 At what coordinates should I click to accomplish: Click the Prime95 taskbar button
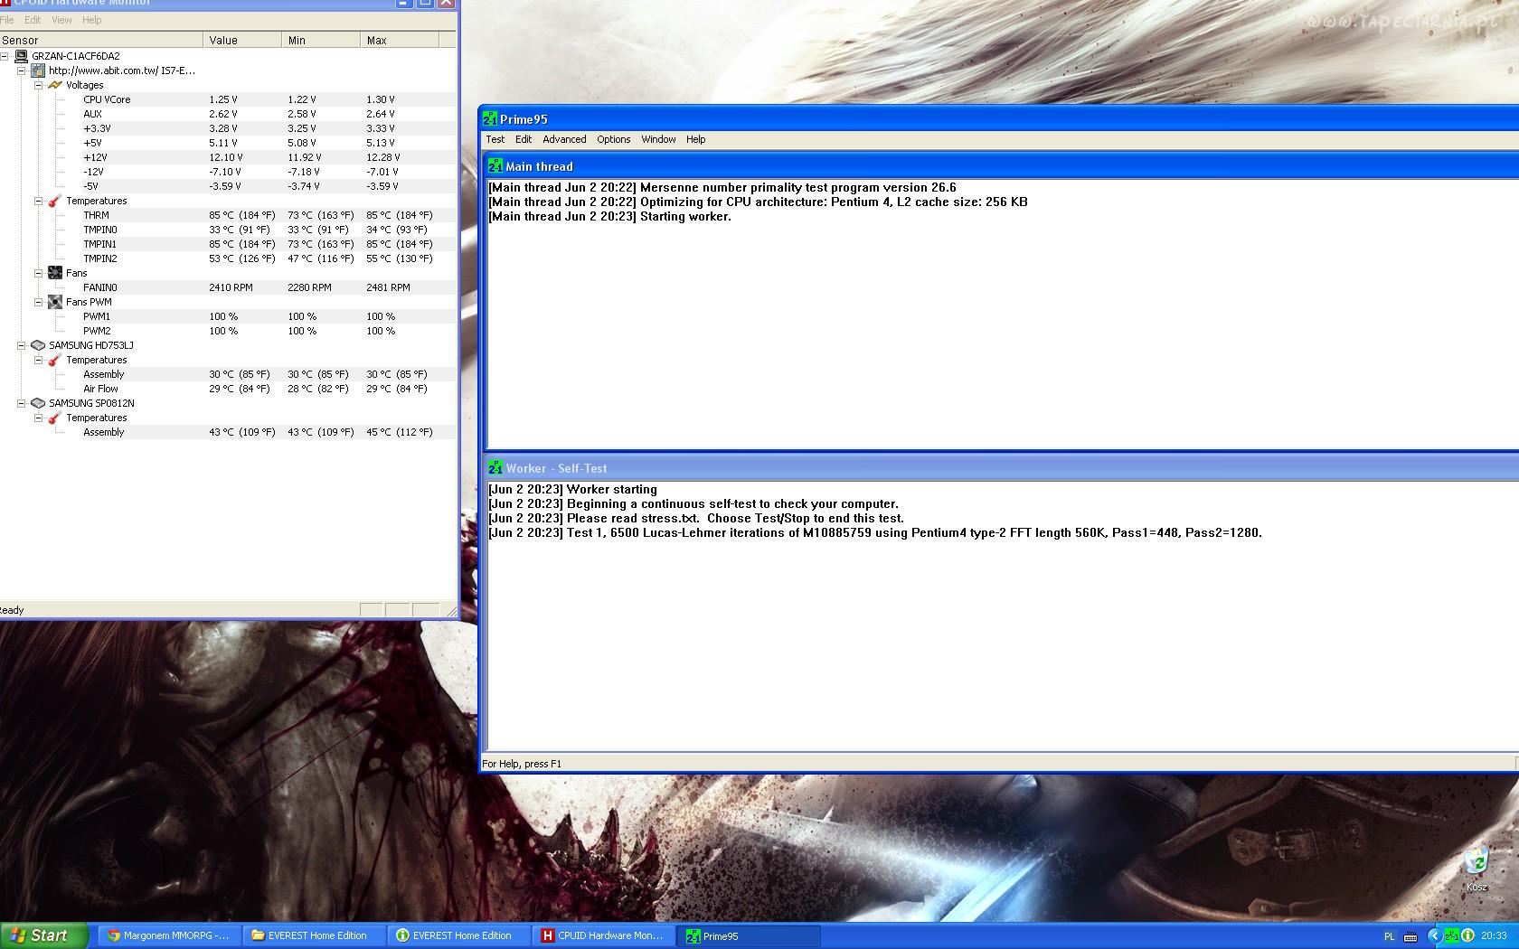coord(749,935)
